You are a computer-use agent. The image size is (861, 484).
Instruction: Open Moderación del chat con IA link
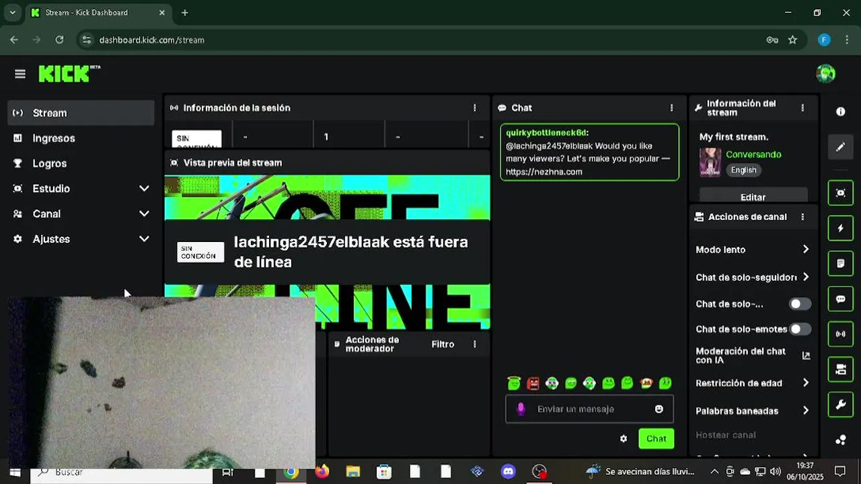pyautogui.click(x=753, y=356)
